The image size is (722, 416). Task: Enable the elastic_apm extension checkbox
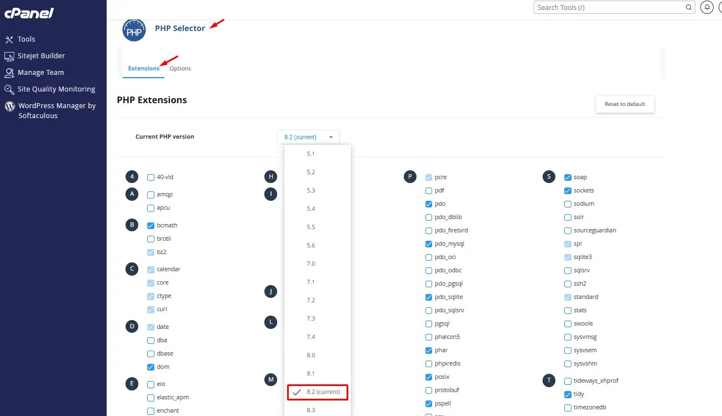tap(151, 398)
